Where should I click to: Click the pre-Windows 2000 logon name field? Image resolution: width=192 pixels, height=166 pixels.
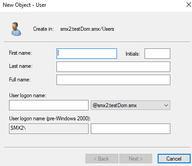[x=131, y=128]
